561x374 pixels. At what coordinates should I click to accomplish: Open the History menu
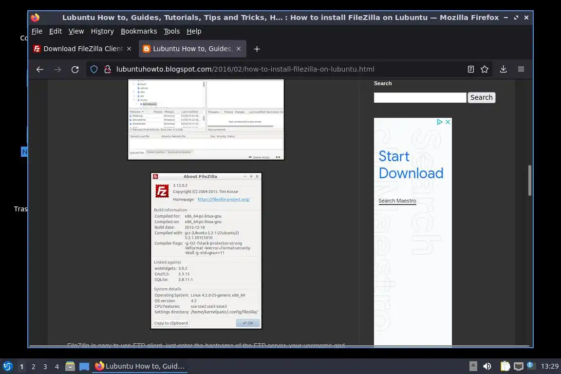[102, 31]
